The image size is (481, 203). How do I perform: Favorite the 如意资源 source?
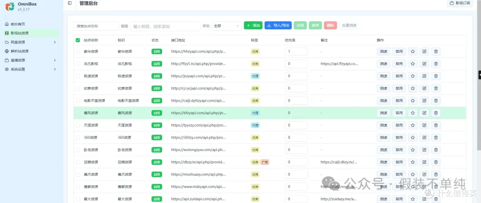click(x=412, y=88)
